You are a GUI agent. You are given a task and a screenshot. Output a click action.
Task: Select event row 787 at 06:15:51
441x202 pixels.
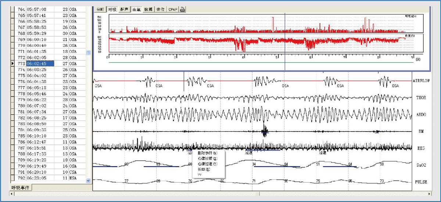tap(48, 148)
